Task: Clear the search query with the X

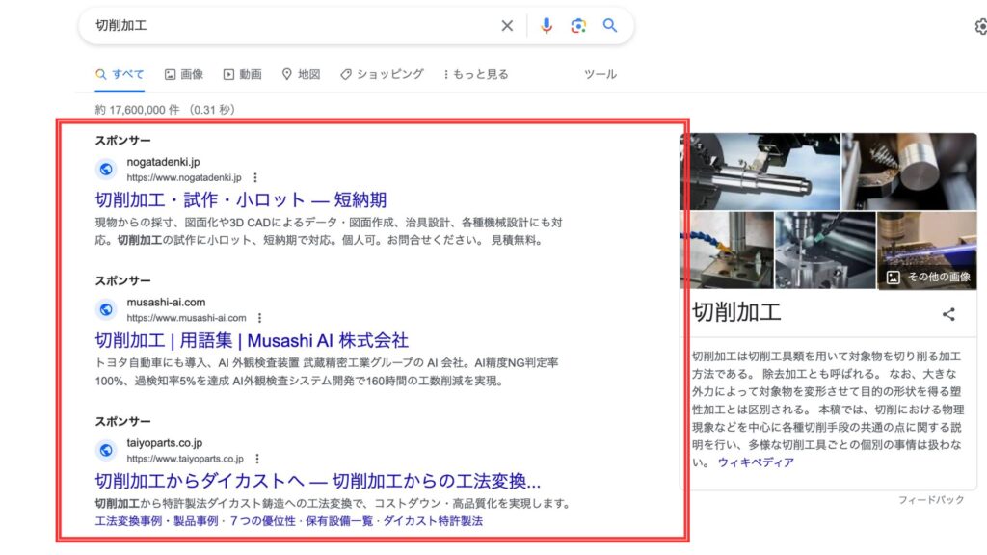Action: [x=507, y=26]
